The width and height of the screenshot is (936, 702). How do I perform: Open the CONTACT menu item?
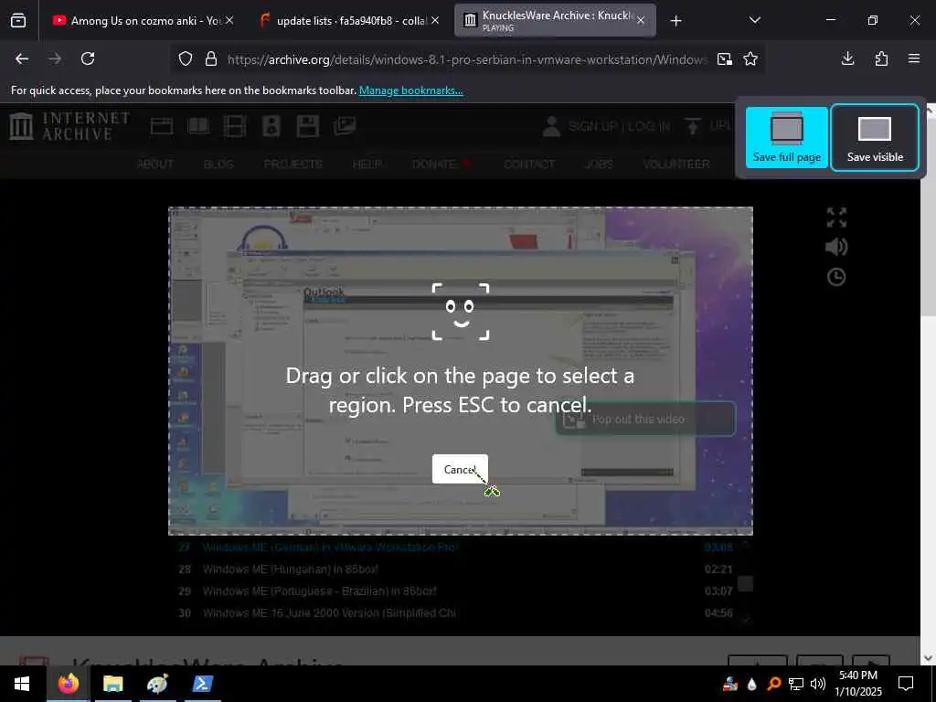coord(529,165)
